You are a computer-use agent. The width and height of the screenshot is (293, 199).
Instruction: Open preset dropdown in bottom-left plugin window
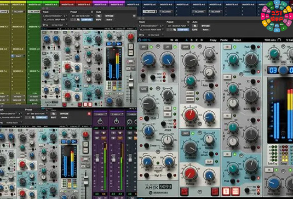point(37,113)
